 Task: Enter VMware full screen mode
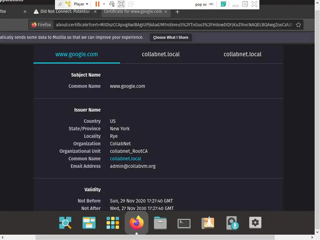(x=121, y=4)
